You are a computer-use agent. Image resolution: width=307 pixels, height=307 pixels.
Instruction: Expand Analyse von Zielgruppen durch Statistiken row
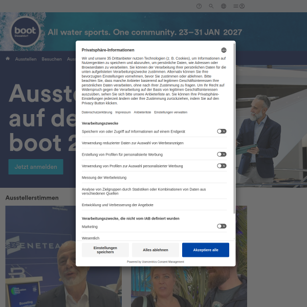[155, 191]
